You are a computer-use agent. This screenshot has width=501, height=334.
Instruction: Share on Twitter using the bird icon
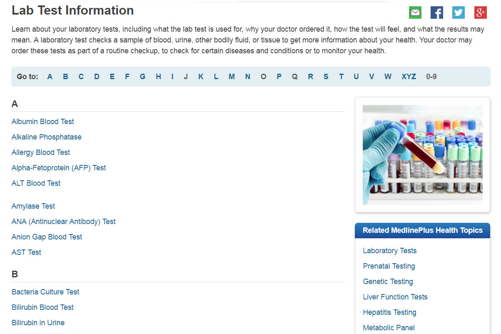tap(458, 12)
